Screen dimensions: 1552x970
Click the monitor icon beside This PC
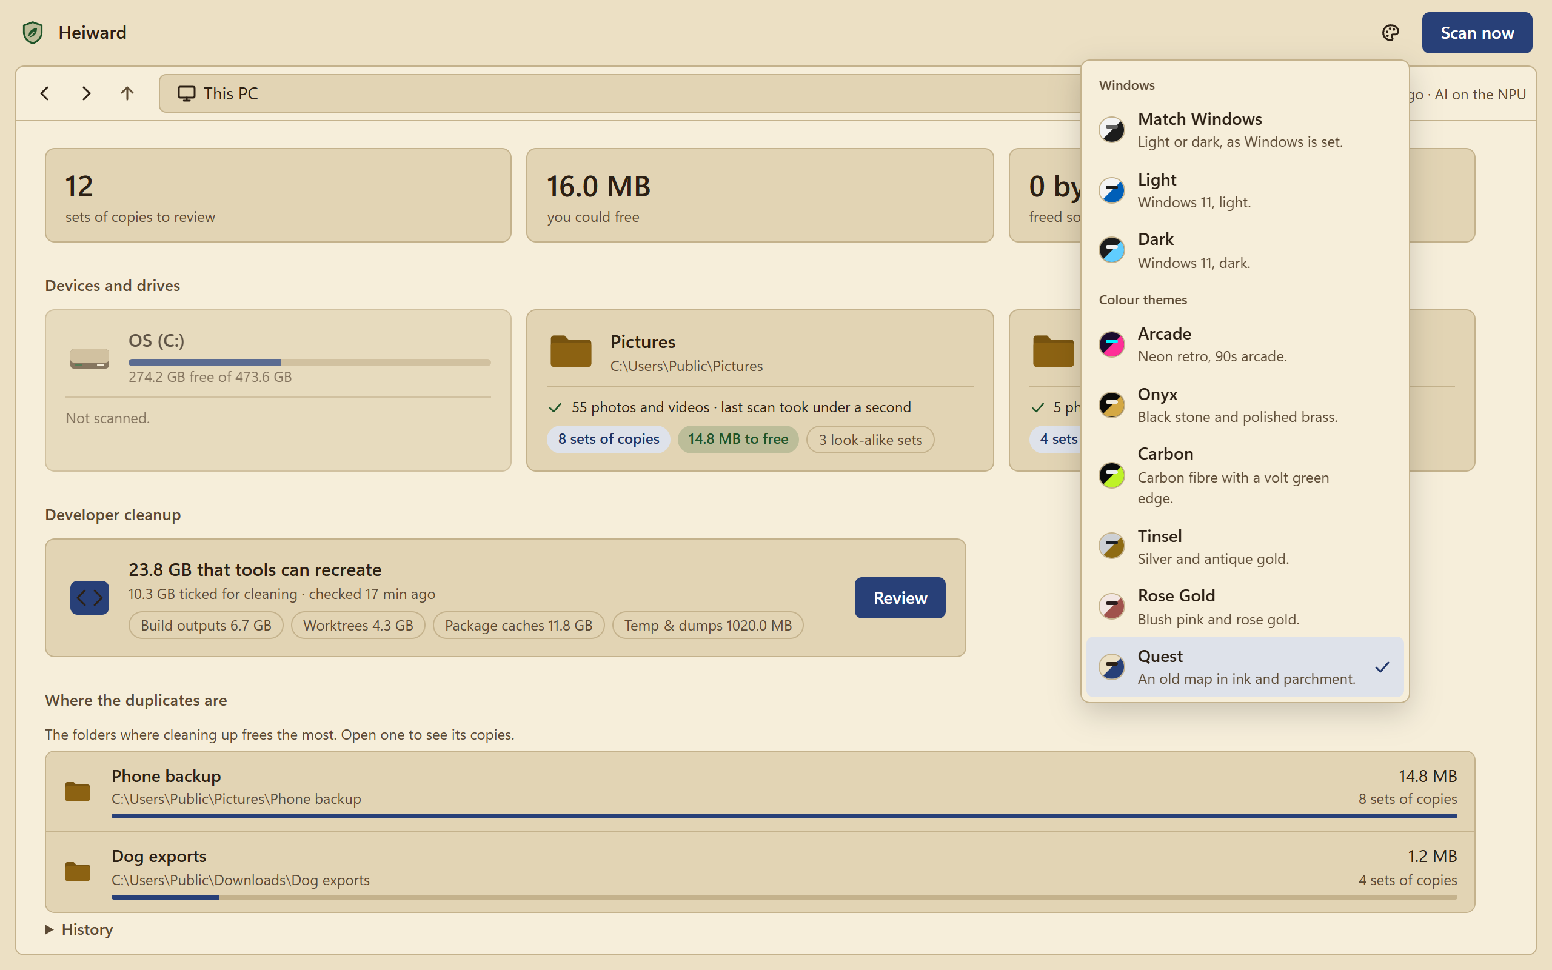click(187, 93)
